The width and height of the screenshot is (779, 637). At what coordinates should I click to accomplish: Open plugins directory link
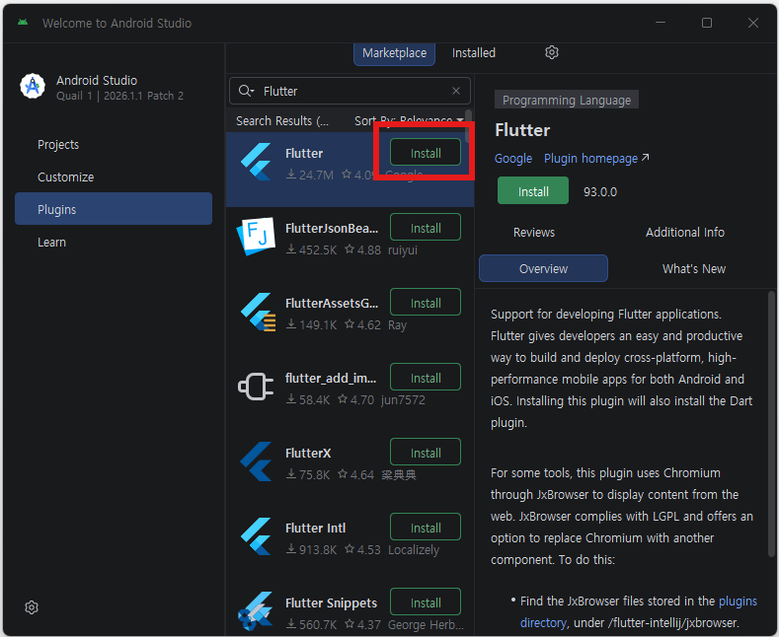point(639,611)
